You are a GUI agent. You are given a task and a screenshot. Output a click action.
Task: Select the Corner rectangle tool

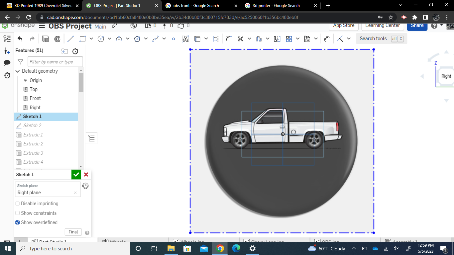click(x=82, y=39)
